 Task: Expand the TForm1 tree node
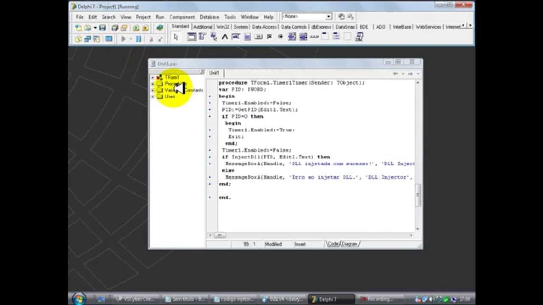[x=153, y=78]
